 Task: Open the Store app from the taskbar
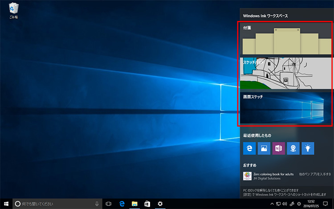147,204
